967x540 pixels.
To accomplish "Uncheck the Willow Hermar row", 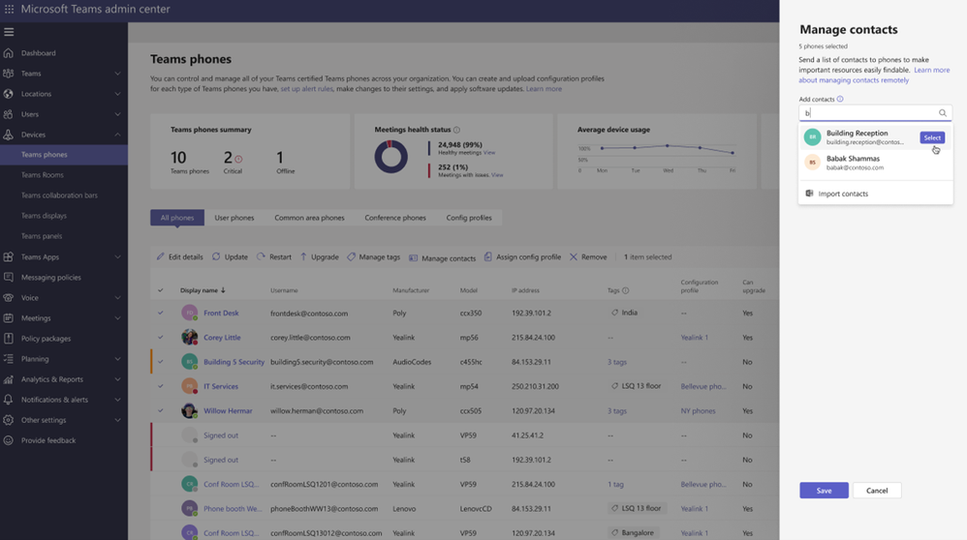I will click(160, 410).
